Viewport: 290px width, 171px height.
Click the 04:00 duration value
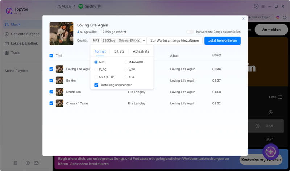pos(216,92)
